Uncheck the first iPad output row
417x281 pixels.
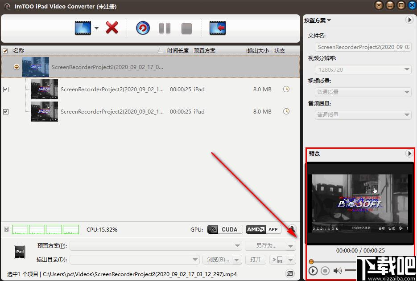(x=6, y=90)
